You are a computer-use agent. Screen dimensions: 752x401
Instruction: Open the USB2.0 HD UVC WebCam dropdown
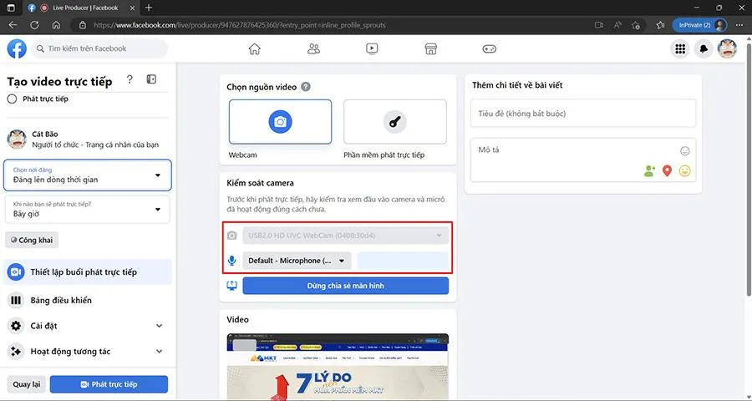345,236
